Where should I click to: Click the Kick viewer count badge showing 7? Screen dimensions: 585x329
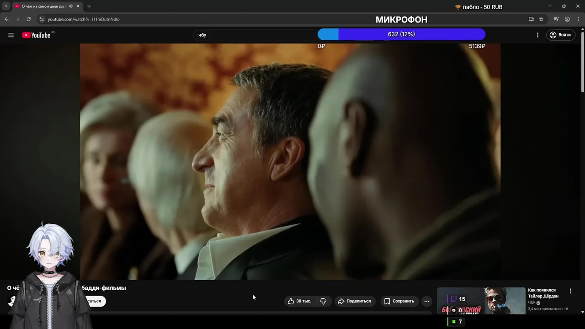pyautogui.click(x=457, y=322)
